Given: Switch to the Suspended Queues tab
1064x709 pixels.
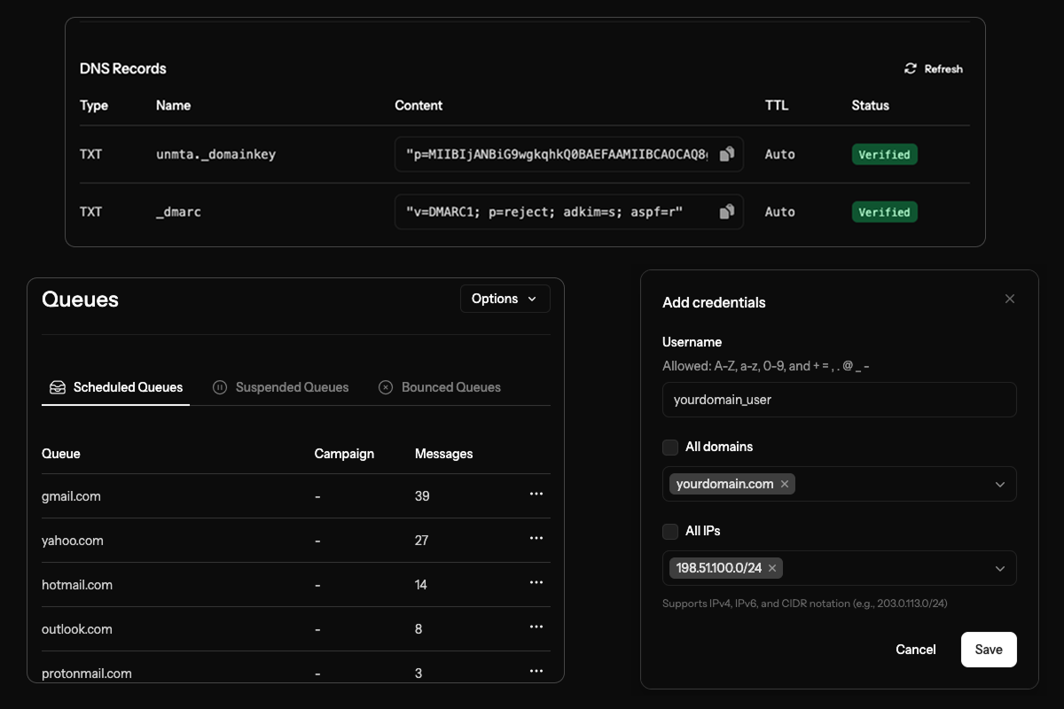Looking at the screenshot, I should point(281,387).
